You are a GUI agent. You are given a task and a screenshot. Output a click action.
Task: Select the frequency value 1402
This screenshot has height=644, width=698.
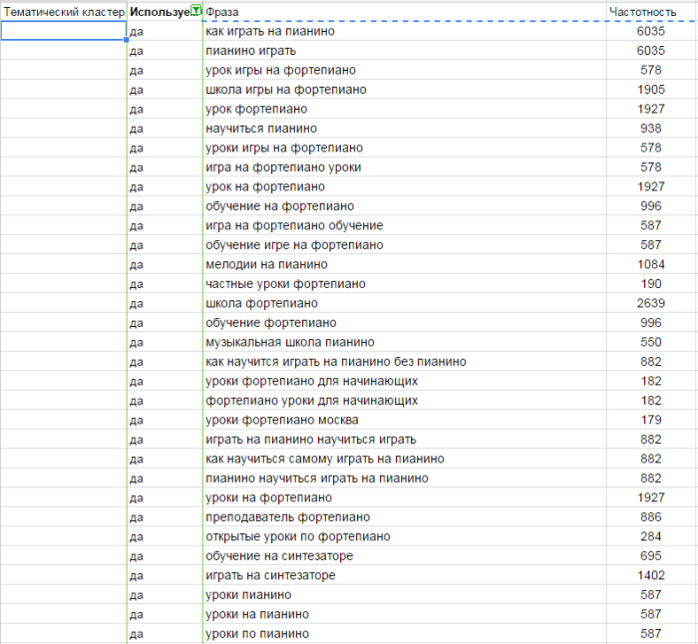click(650, 575)
